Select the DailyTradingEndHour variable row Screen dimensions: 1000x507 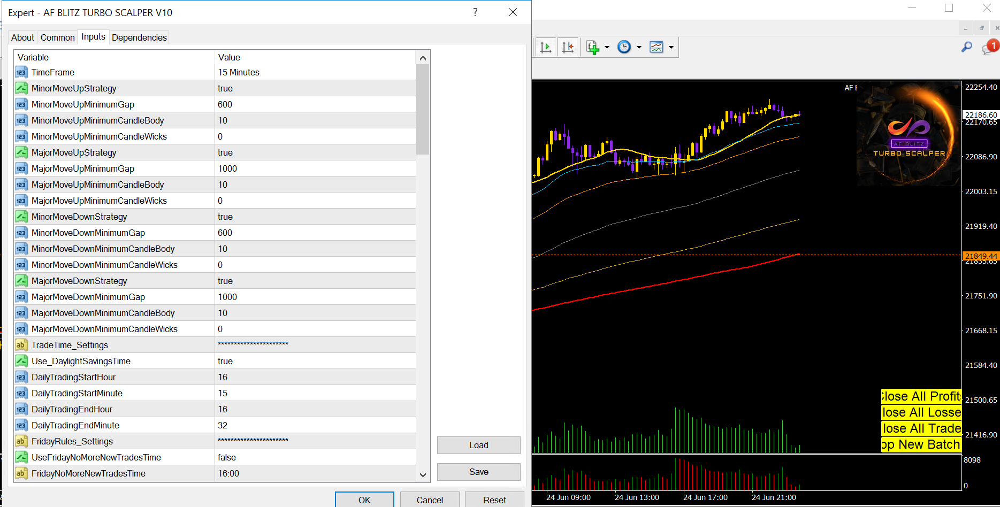coord(215,409)
